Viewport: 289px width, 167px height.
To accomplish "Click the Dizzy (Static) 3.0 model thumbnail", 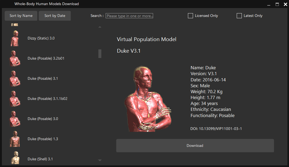I will point(15,38).
